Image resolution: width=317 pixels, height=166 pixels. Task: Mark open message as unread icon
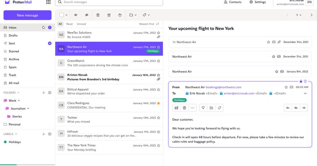176,108
